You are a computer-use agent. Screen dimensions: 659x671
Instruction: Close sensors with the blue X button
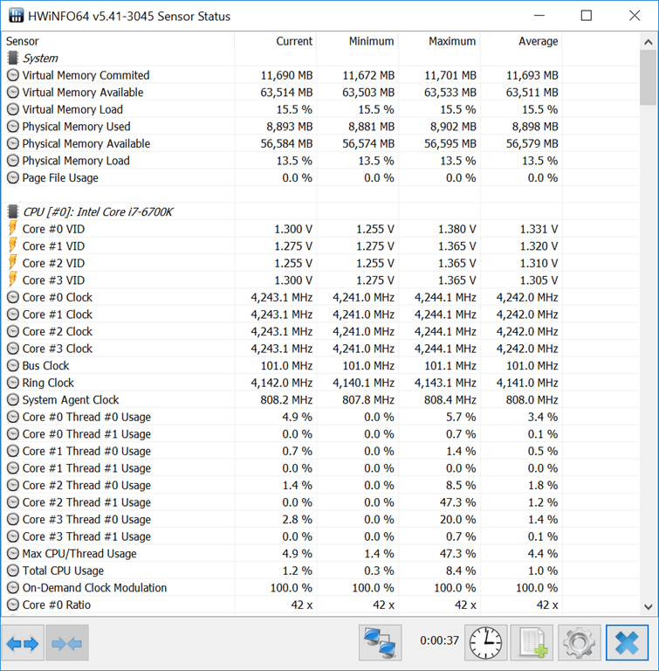click(627, 643)
